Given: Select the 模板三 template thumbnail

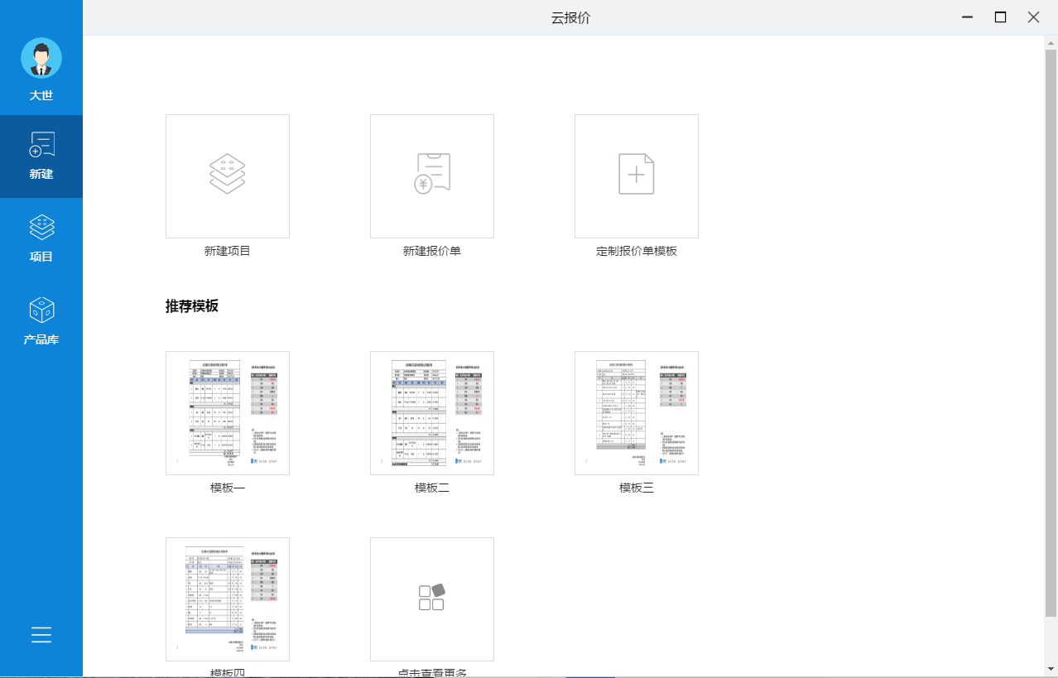Looking at the screenshot, I should point(636,412).
